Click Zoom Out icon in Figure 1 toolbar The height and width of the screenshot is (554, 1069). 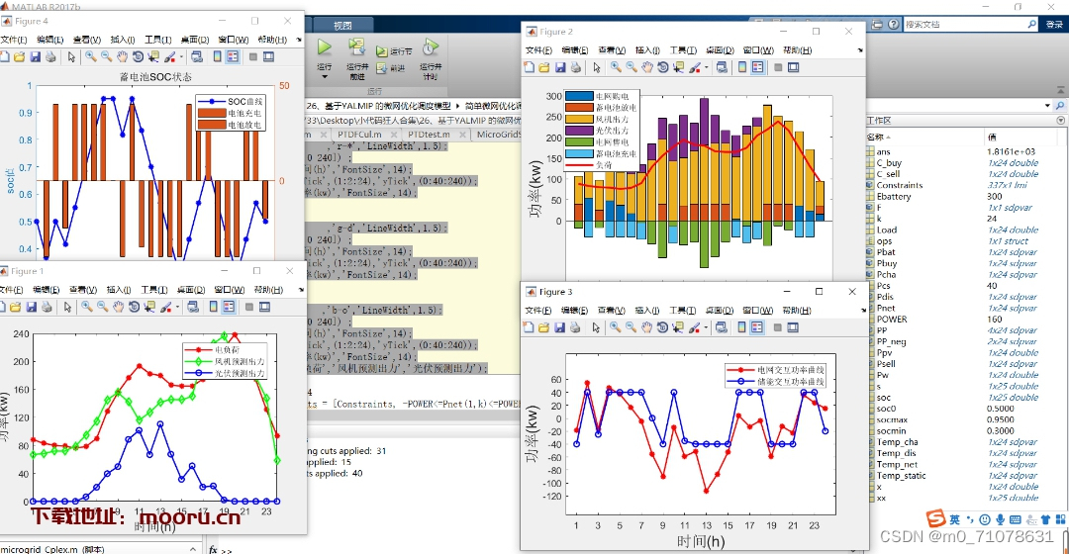click(x=102, y=308)
